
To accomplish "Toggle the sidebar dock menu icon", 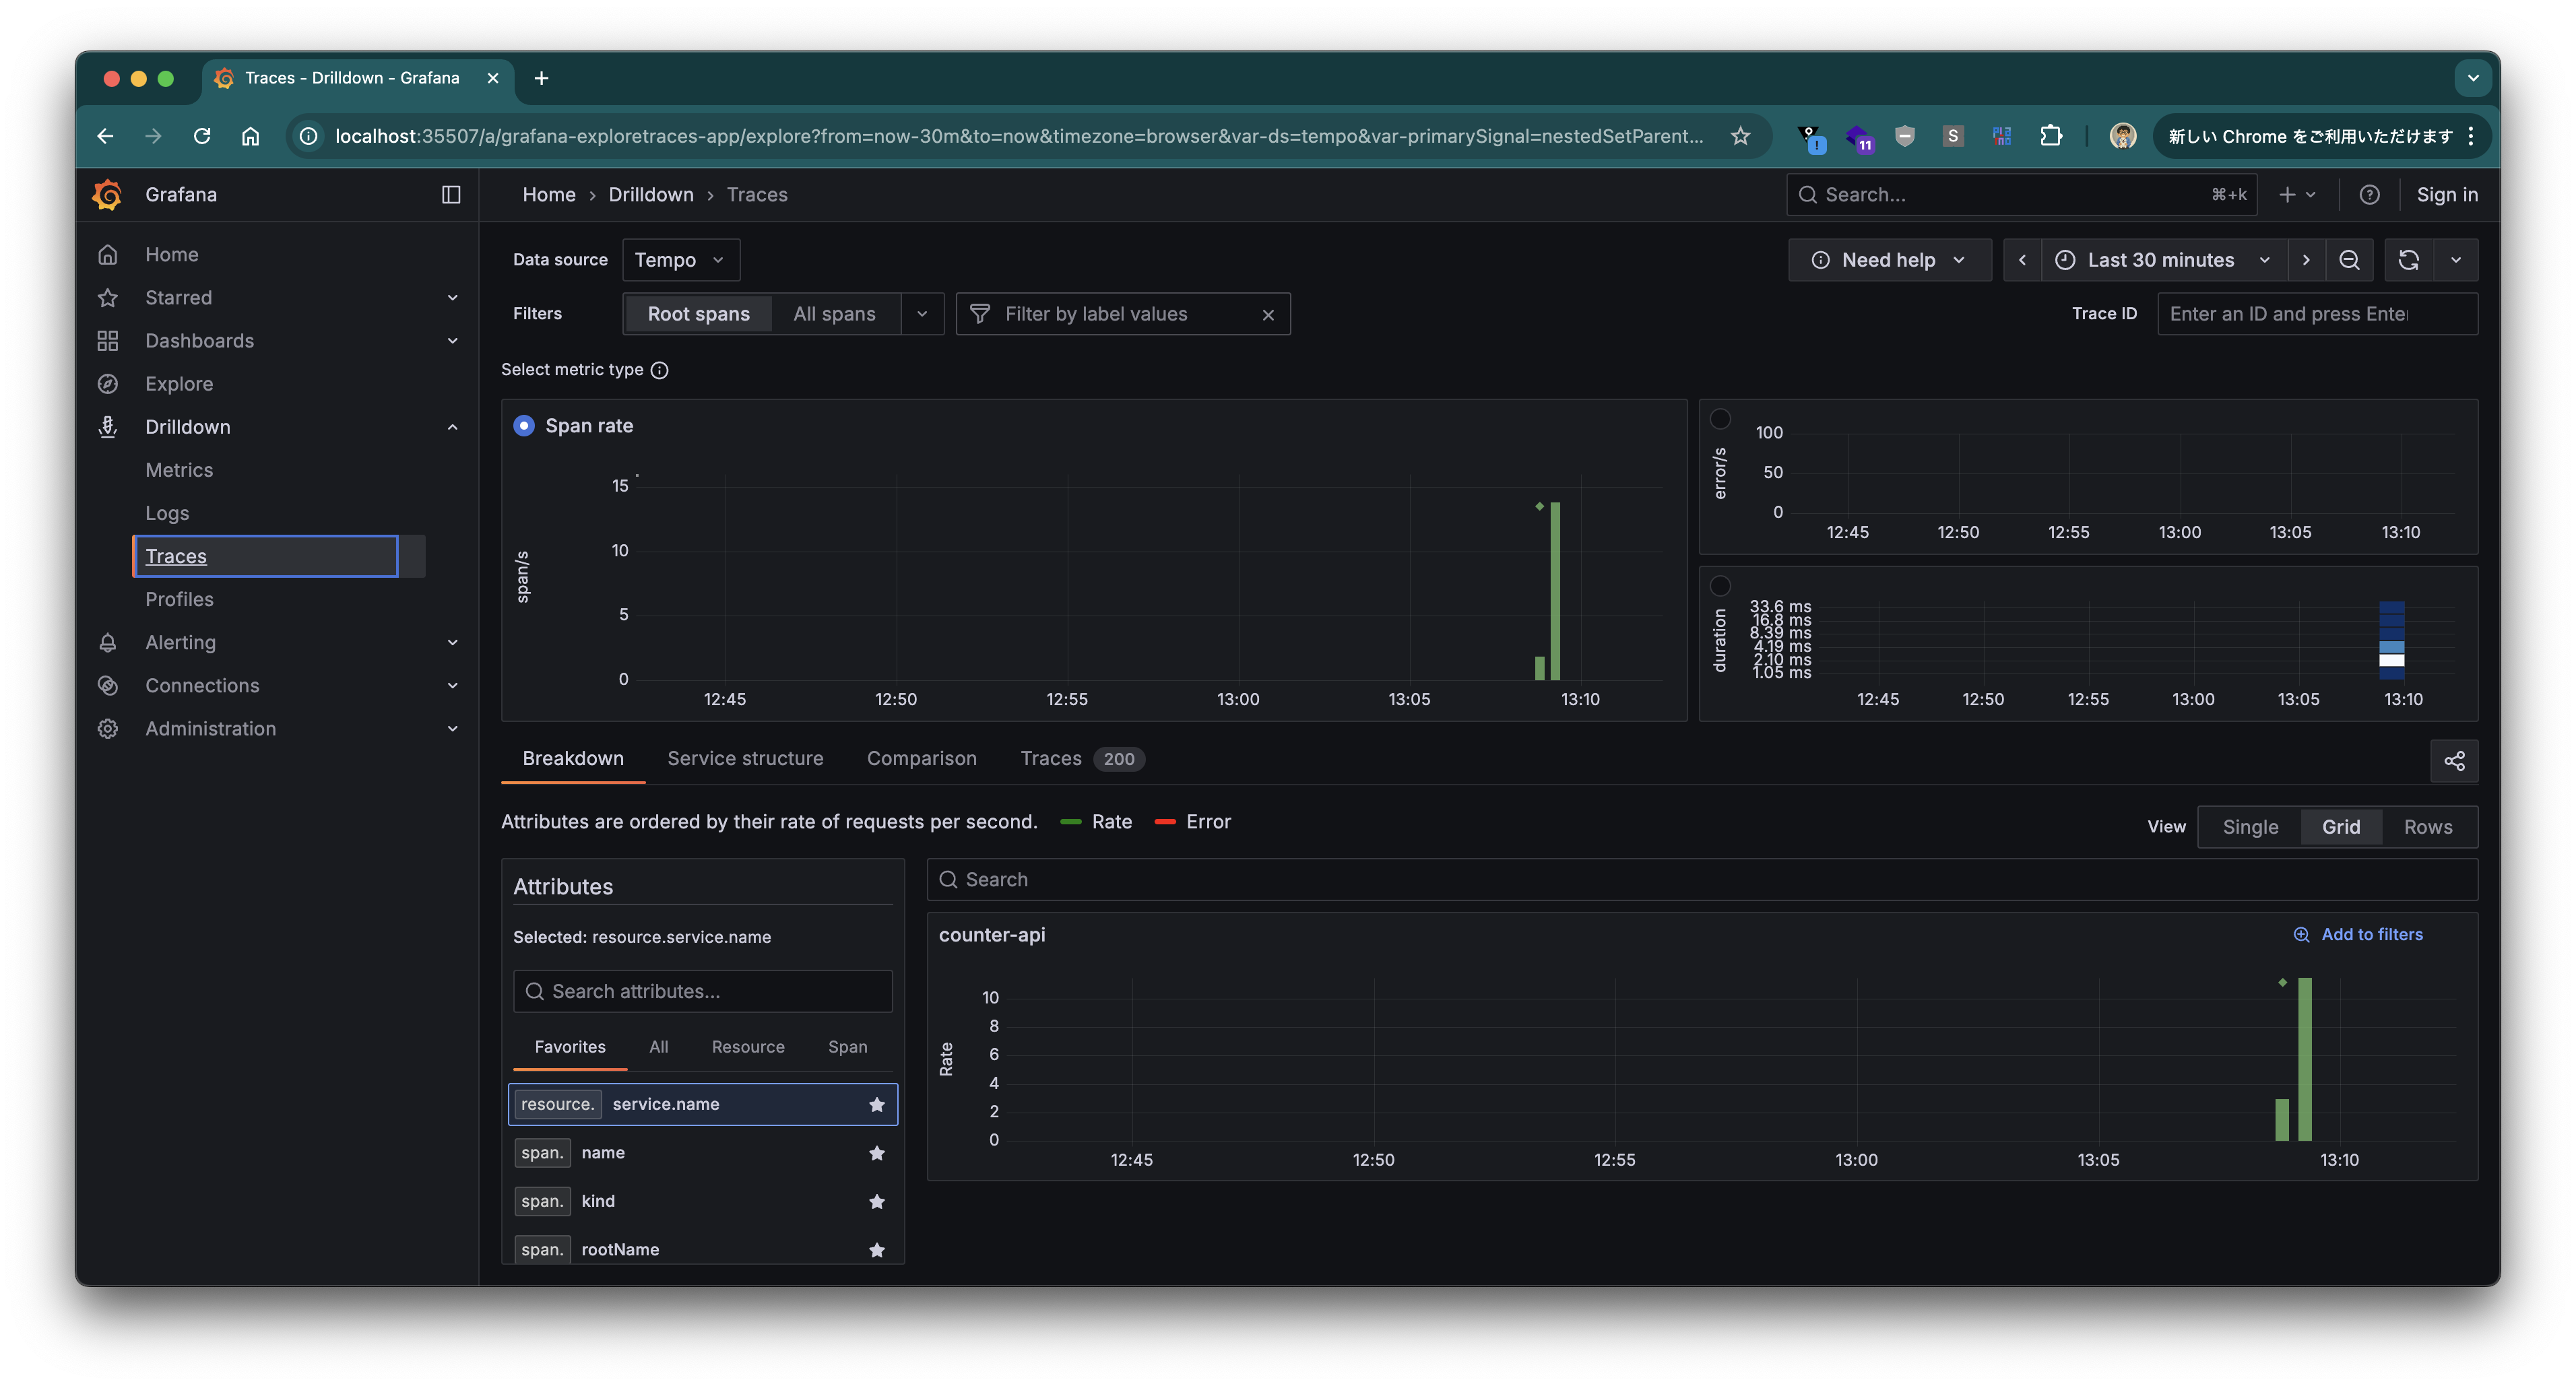I will pyautogui.click(x=451, y=194).
